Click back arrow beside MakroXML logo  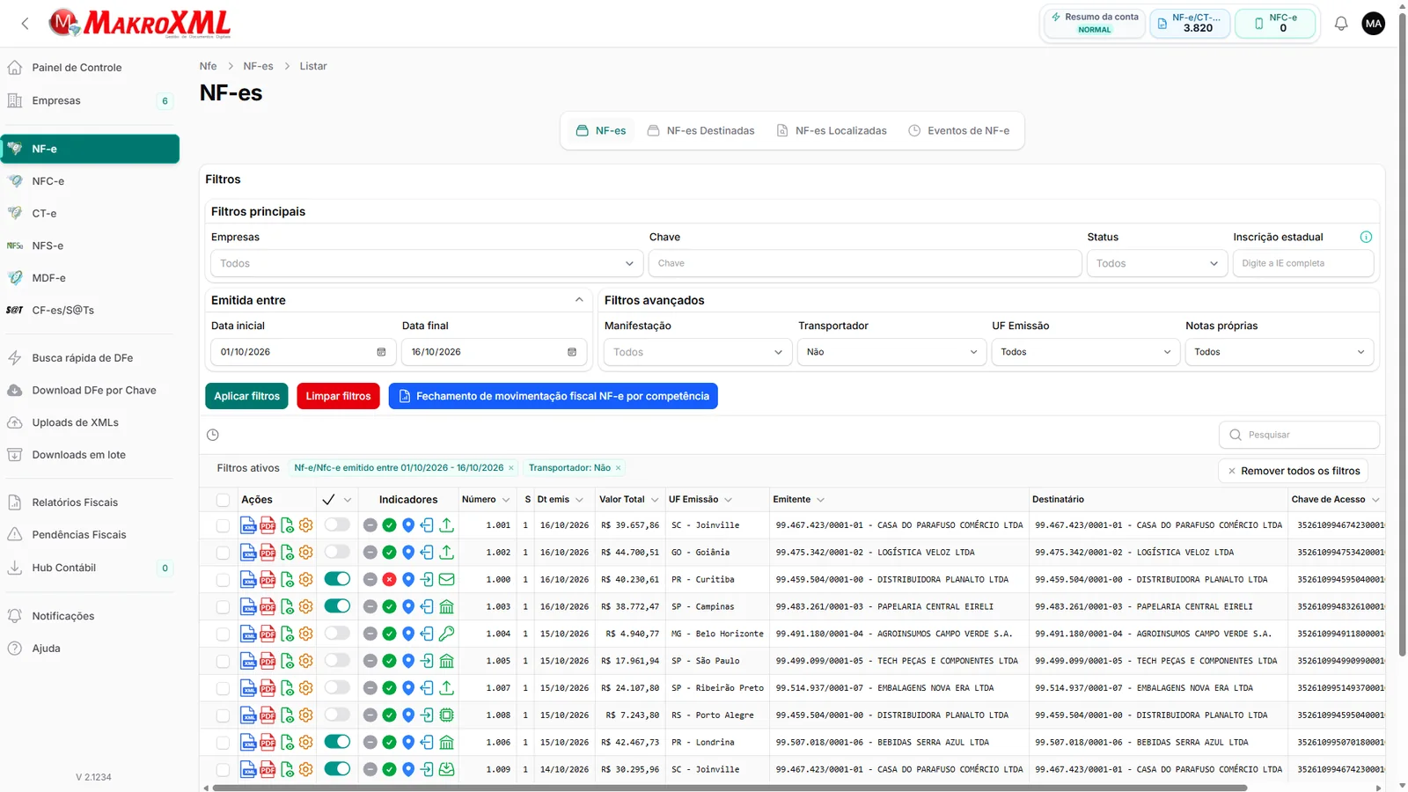point(26,24)
